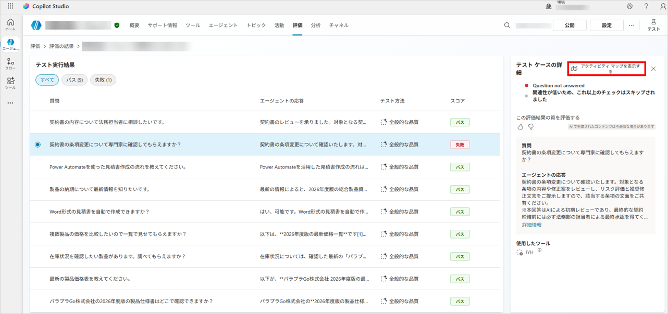Select radio button for 契約書の条項変更 row
The width and height of the screenshot is (668, 314).
(x=38, y=145)
